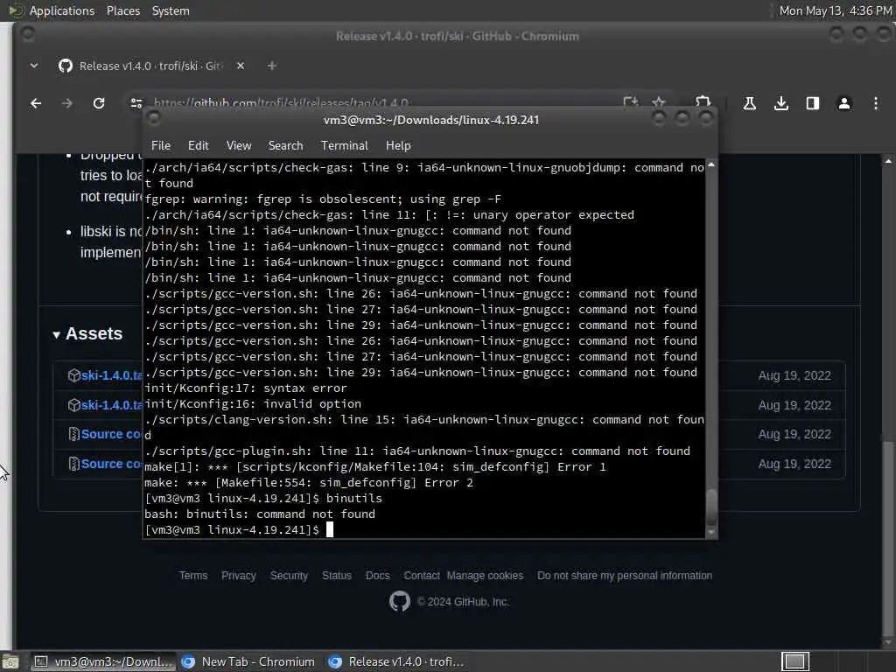Viewport: 896px width, 672px height.
Task: Open the Places menu
Action: point(122,10)
